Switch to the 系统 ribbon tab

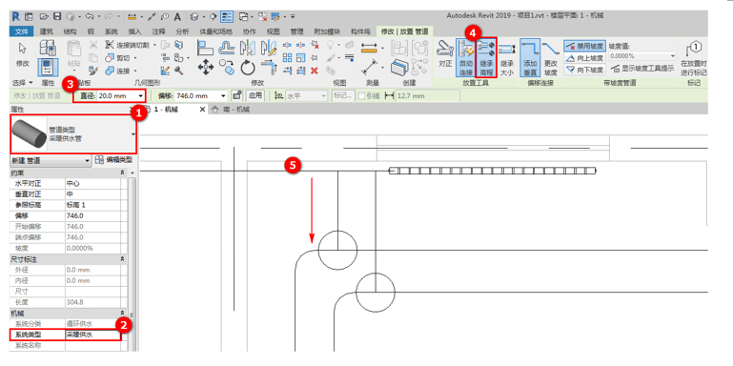pos(111,31)
